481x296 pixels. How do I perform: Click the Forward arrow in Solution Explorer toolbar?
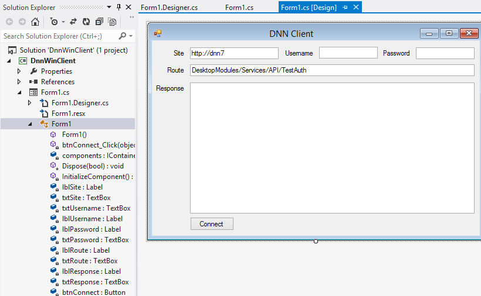(x=22, y=22)
